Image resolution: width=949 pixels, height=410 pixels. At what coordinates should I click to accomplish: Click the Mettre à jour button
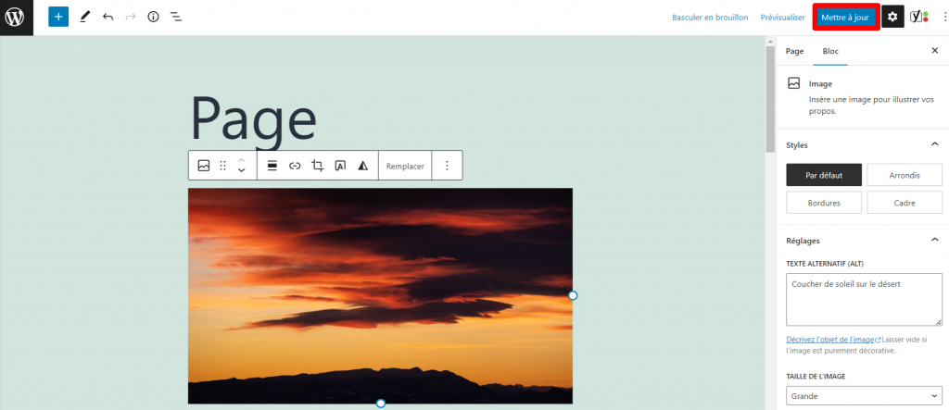pos(845,18)
